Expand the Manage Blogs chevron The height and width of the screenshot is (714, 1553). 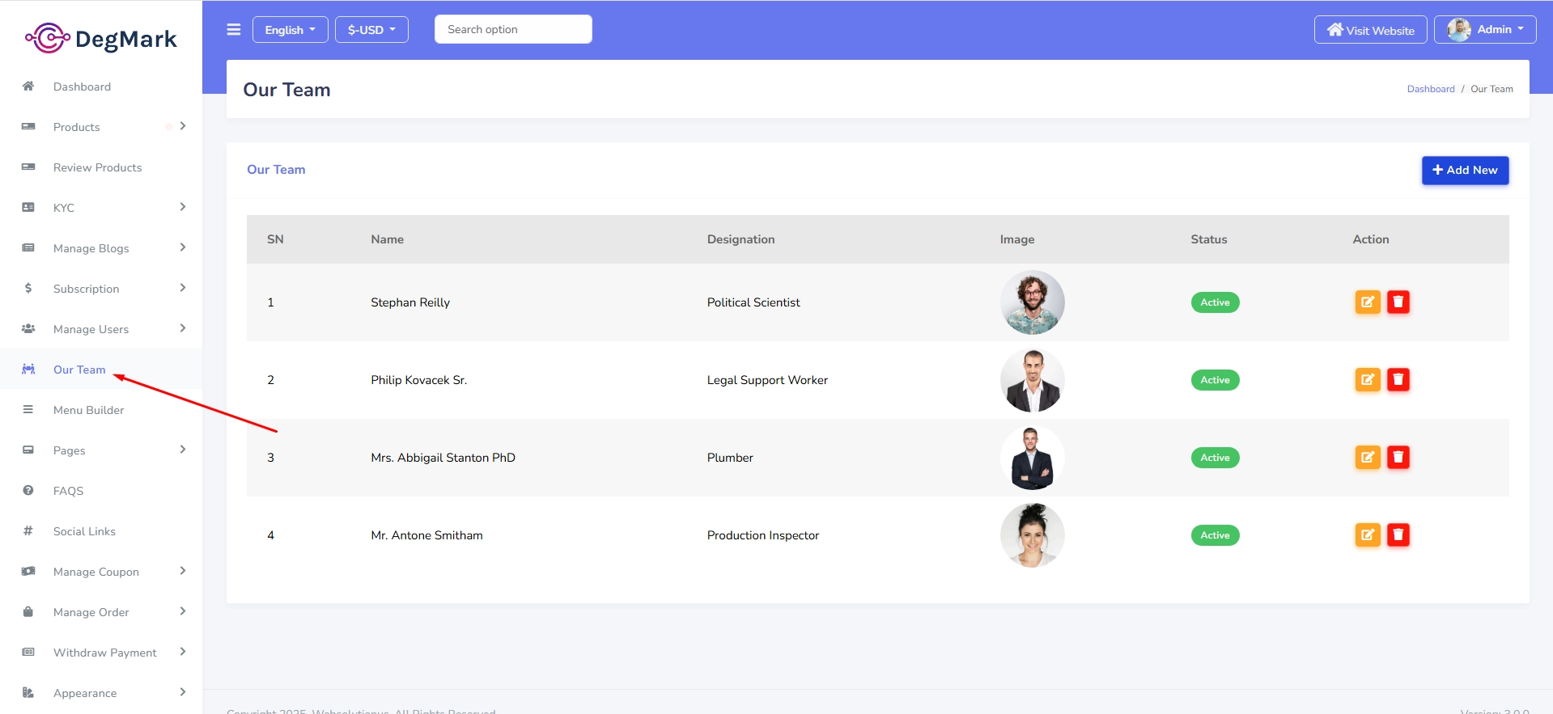point(183,247)
